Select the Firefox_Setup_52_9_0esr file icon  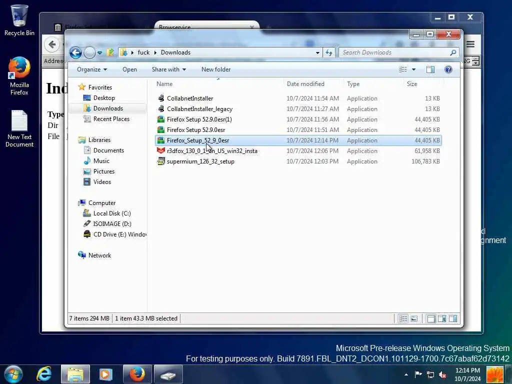point(160,140)
